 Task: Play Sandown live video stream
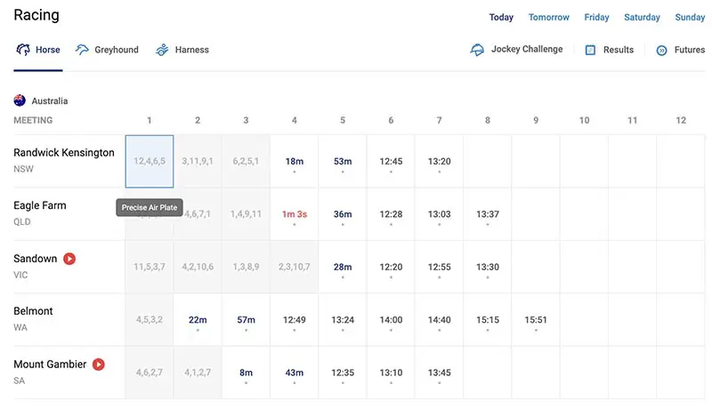69,259
